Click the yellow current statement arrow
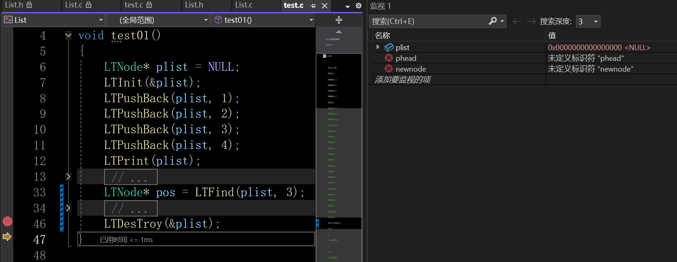The width and height of the screenshot is (677, 262). [7, 237]
